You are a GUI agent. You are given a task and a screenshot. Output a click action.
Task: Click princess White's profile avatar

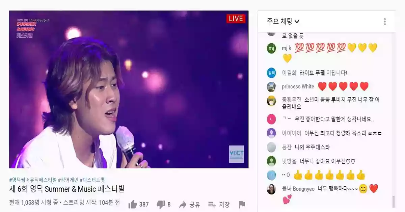(x=271, y=87)
